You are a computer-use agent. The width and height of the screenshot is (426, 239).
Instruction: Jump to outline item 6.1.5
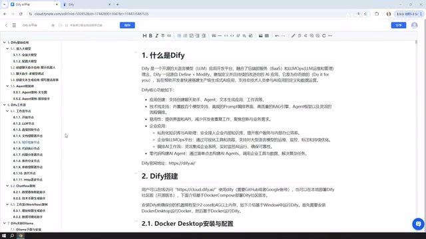[27, 142]
